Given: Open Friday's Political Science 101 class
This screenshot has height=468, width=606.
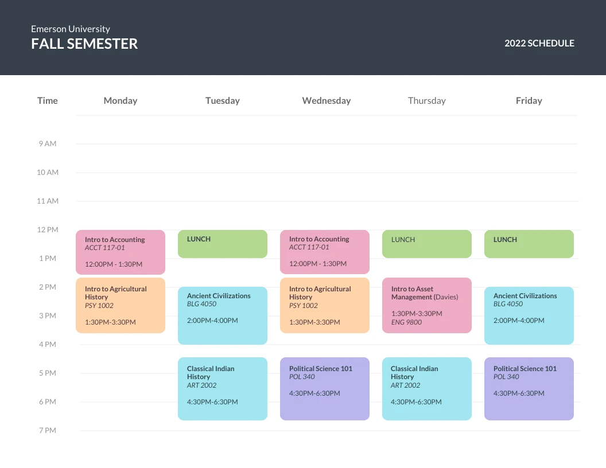Looking at the screenshot, I should coord(529,388).
